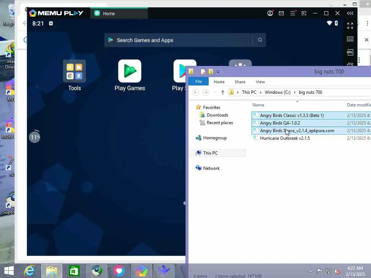Select Favorites in navigation pane
The width and height of the screenshot is (371, 278).
click(x=212, y=107)
